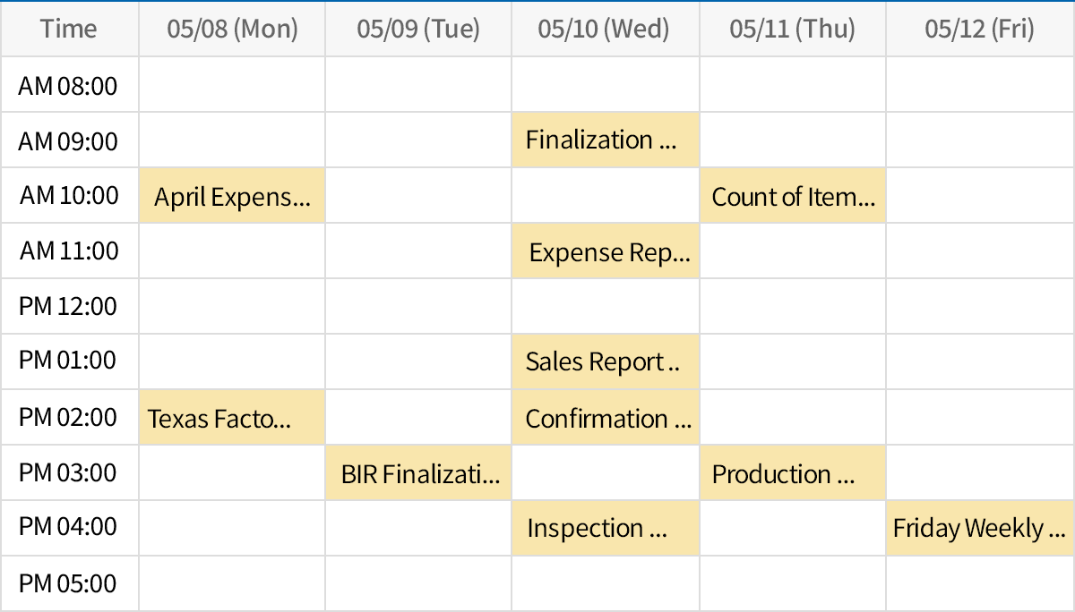This screenshot has height=612, width=1075.
Task: Open the BIR Finalization event on Tuesday
Action: 418,473
